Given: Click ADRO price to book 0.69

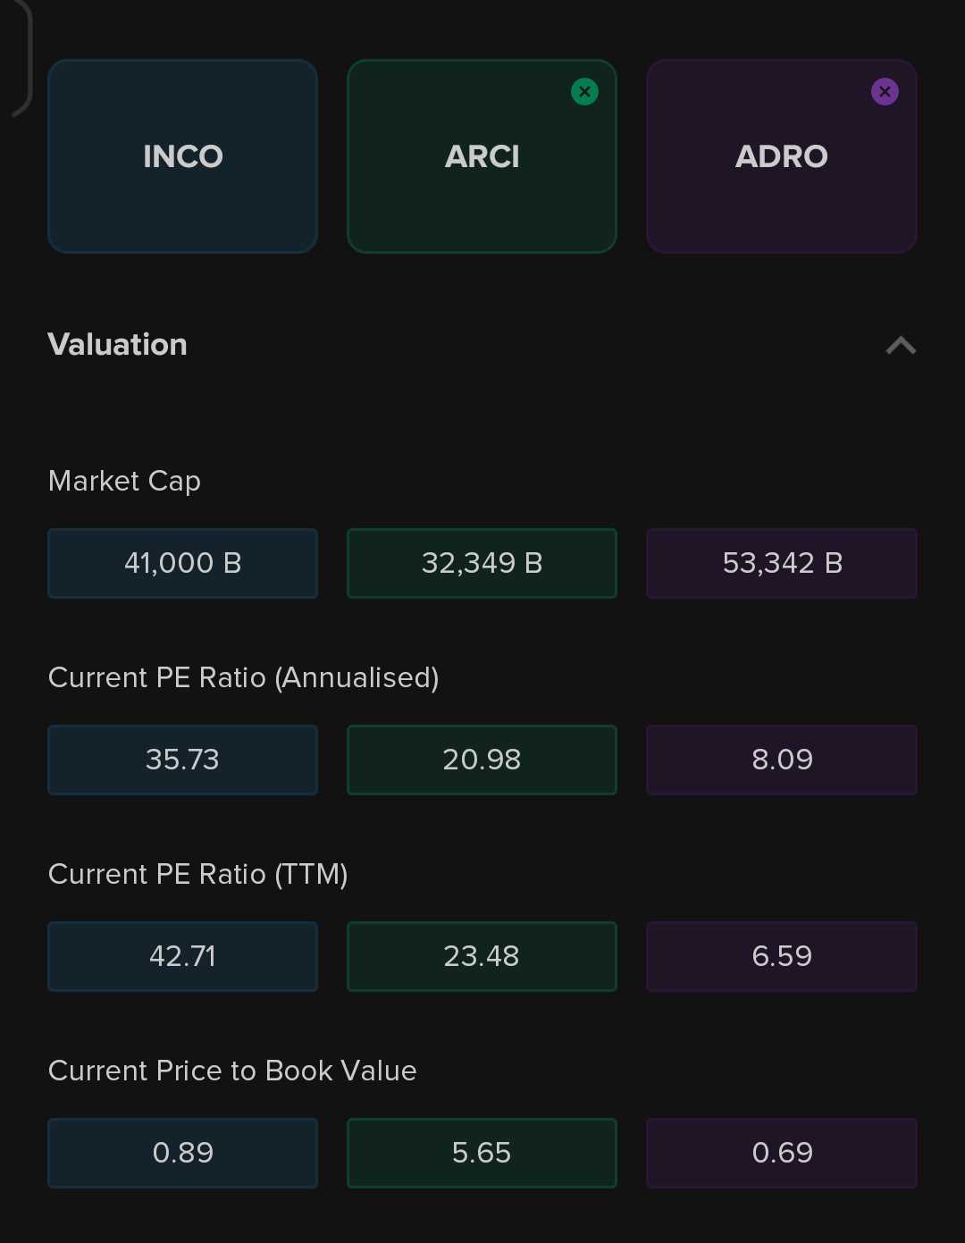Looking at the screenshot, I should (781, 1153).
